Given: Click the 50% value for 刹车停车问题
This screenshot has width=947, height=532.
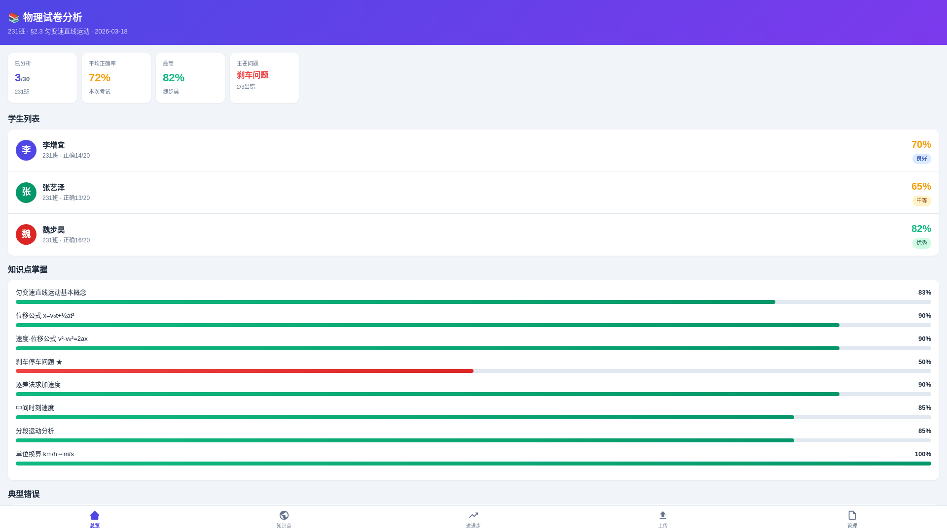Looking at the screenshot, I should 925,362.
